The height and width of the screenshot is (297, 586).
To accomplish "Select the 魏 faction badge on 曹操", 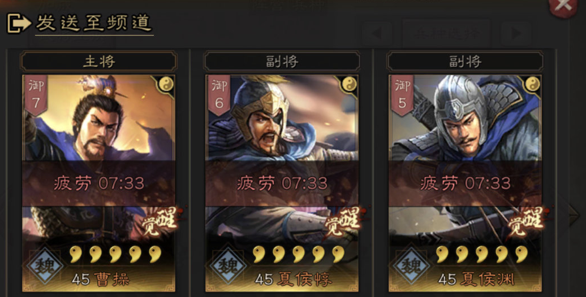I will tap(44, 266).
